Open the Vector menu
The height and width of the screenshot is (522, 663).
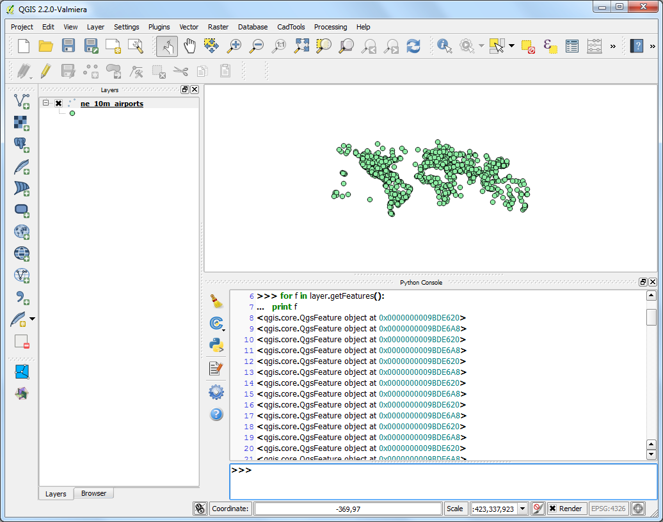(x=189, y=27)
